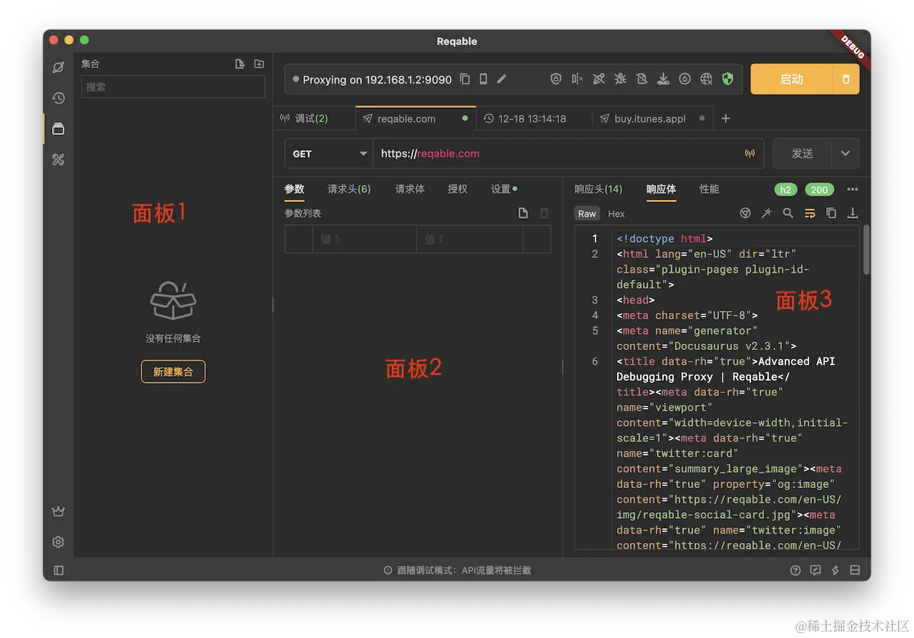Image resolution: width=914 pixels, height=638 pixels.
Task: Copy the proxy address 192.168.1.2:9090
Action: pyautogui.click(x=465, y=79)
